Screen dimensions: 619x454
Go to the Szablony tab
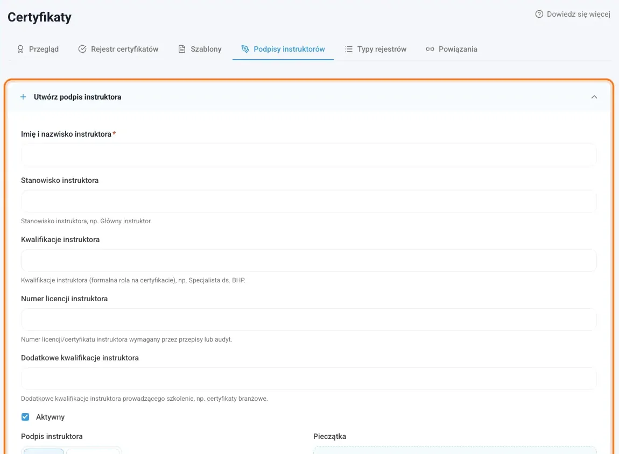tap(200, 49)
